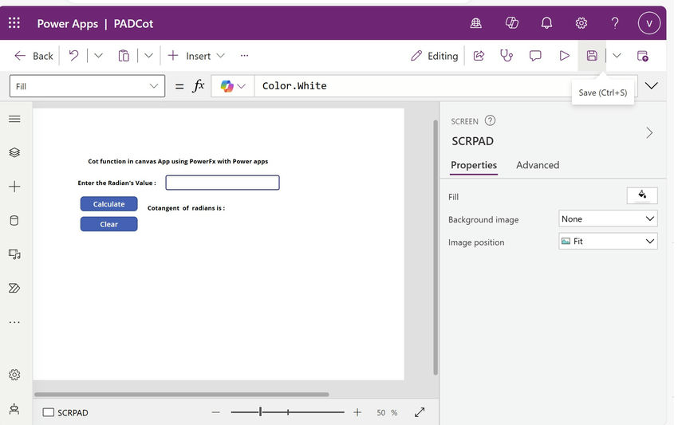Preview the app with Play icon
Viewport: 678px width, 425px height.
pyautogui.click(x=564, y=56)
